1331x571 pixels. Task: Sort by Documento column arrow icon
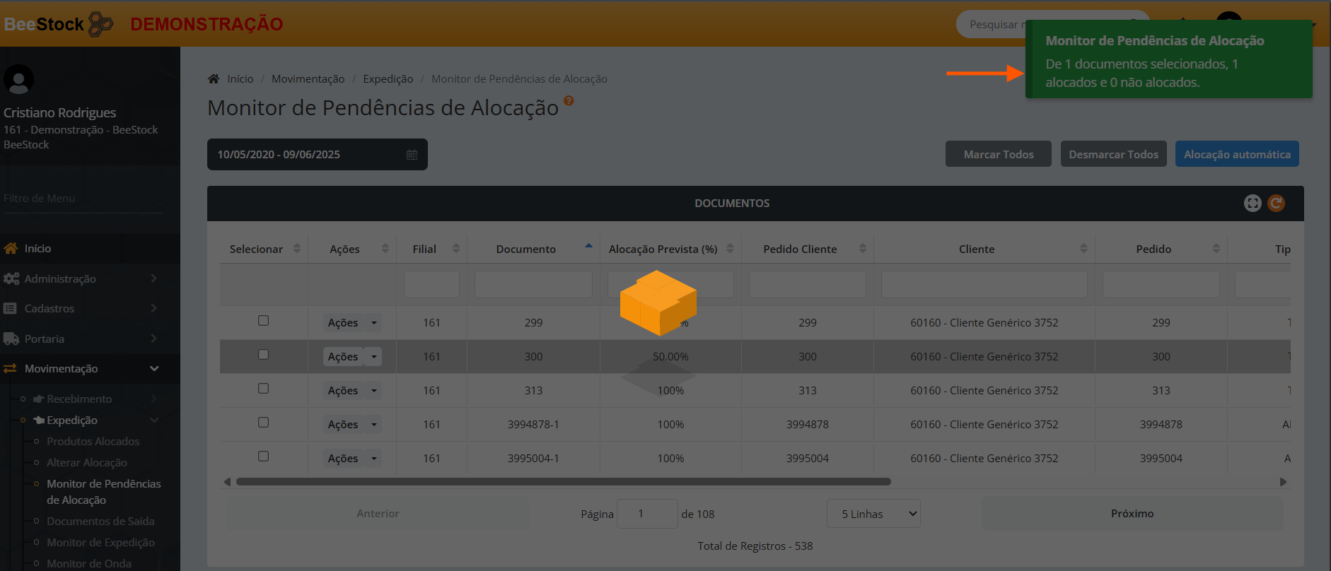pos(588,247)
